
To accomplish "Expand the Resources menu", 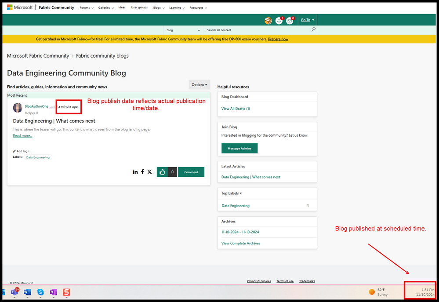I will [x=198, y=8].
